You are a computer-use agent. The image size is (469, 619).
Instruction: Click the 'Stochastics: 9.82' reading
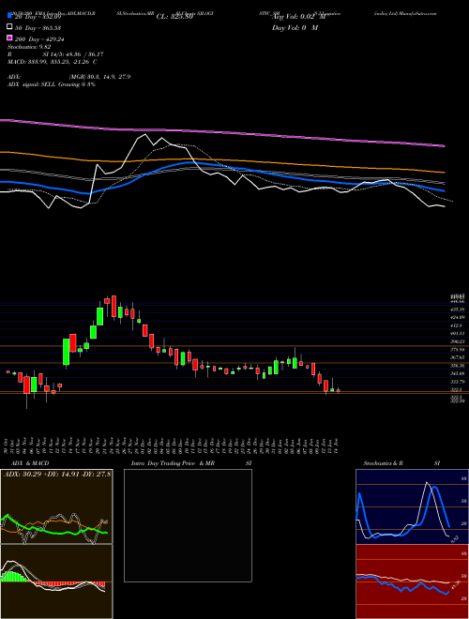pos(30,47)
